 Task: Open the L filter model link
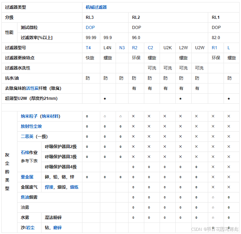(228, 48)
